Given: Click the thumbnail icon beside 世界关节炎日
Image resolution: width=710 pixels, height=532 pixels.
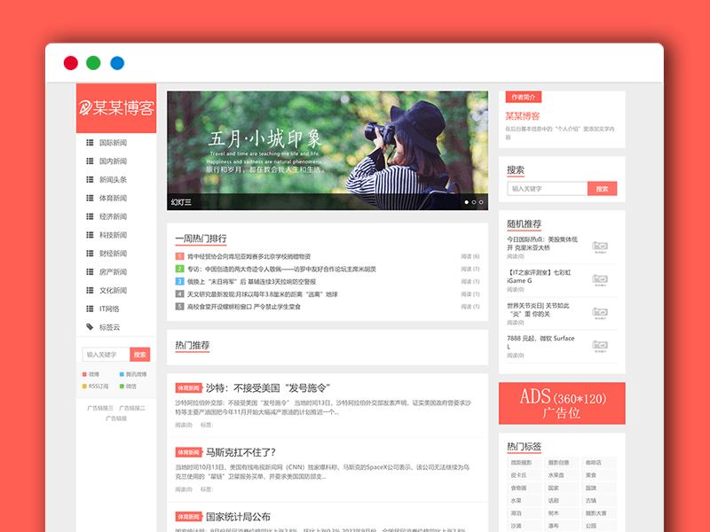Looking at the screenshot, I should pos(600,313).
